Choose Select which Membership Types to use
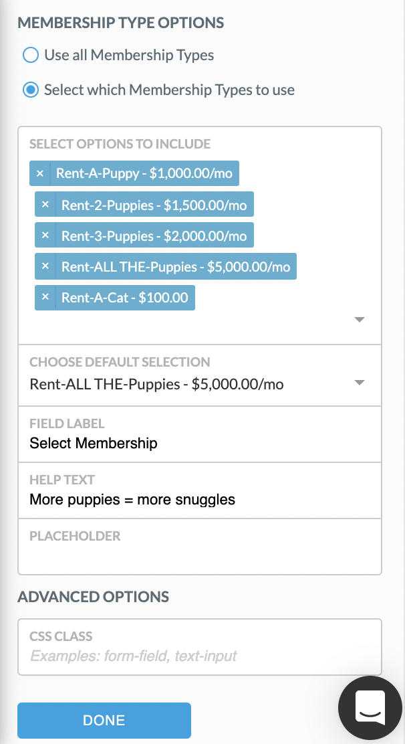 [31, 90]
